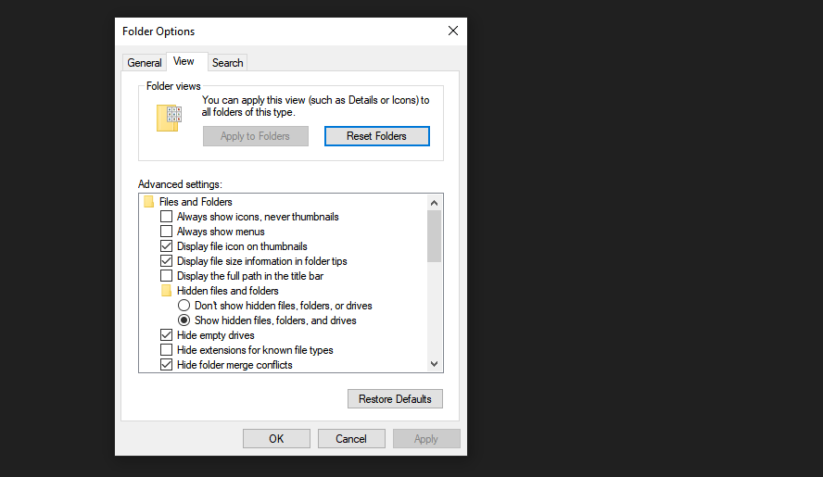The image size is (823, 477).
Task: Click the Folder views group label
Action: tap(173, 86)
